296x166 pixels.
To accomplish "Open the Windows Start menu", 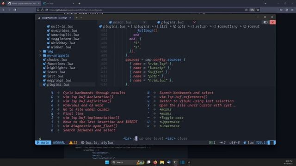I will [x=107, y=162].
